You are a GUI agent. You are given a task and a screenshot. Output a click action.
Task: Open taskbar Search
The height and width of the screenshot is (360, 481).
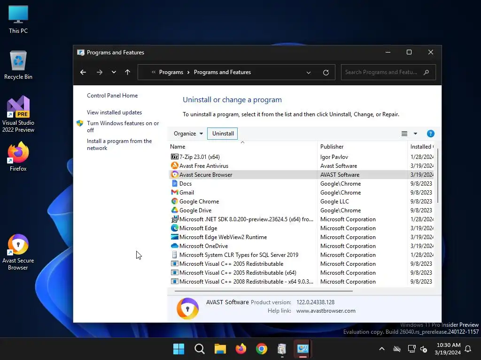click(x=199, y=349)
